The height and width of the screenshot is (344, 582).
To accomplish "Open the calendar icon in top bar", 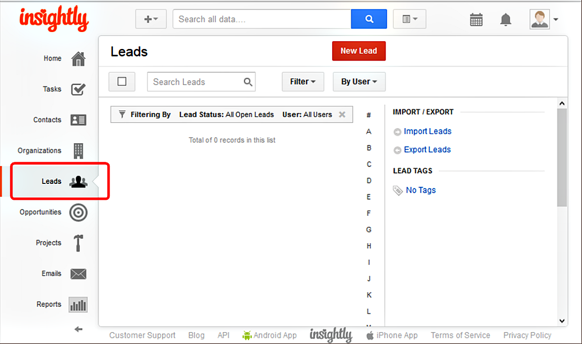I will 476,19.
